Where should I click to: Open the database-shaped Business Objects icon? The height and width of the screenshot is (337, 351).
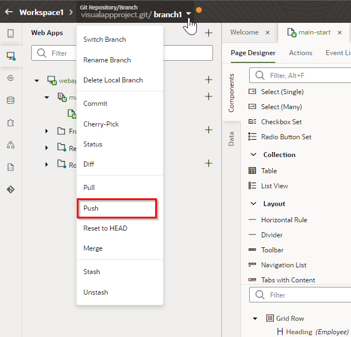(x=11, y=100)
